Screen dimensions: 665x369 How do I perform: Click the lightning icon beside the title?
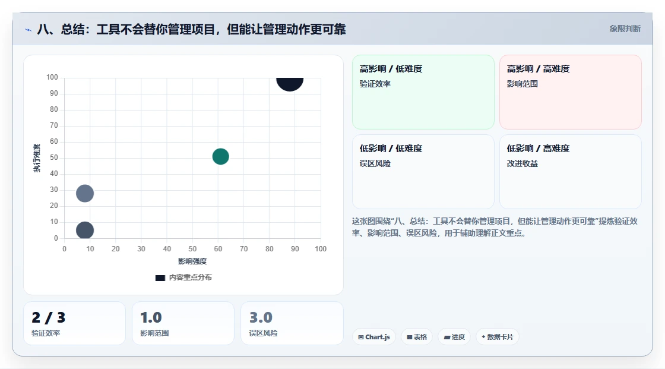[x=28, y=30]
